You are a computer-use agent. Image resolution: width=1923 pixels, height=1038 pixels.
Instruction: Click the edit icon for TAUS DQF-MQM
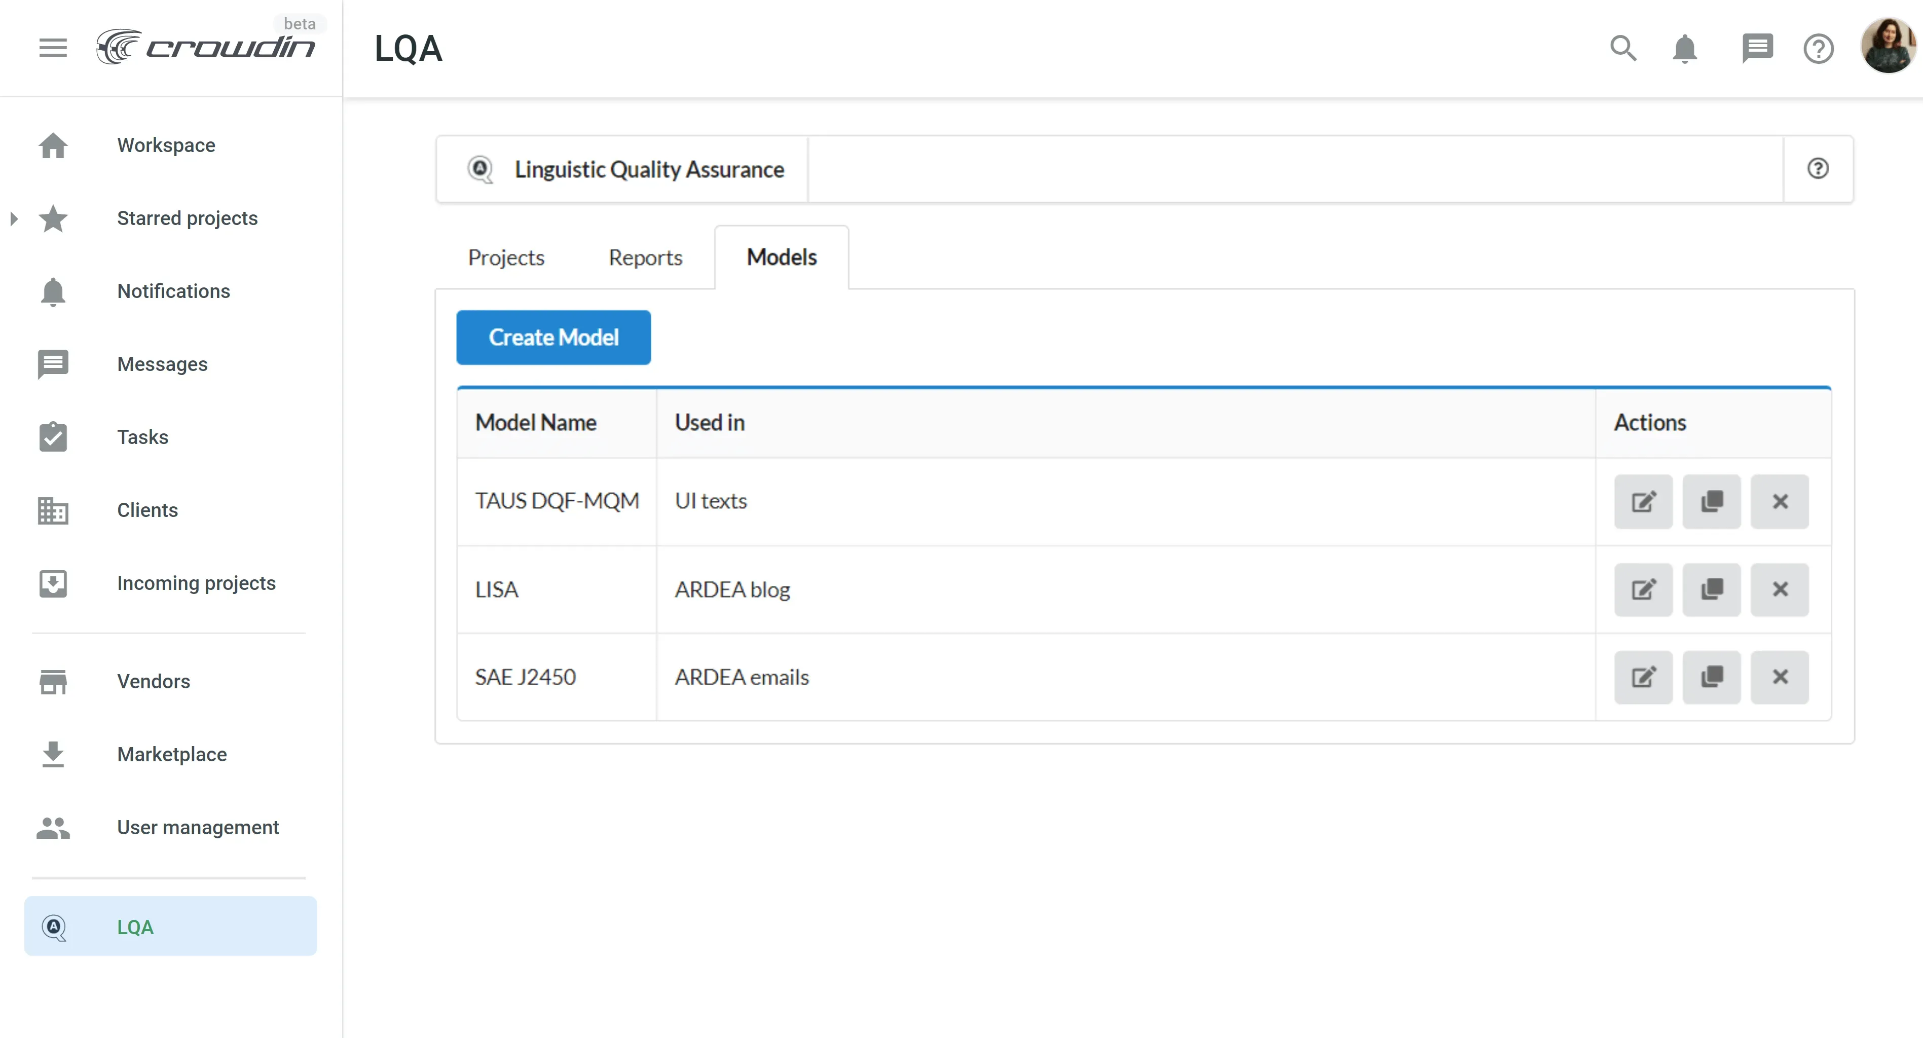coord(1643,501)
